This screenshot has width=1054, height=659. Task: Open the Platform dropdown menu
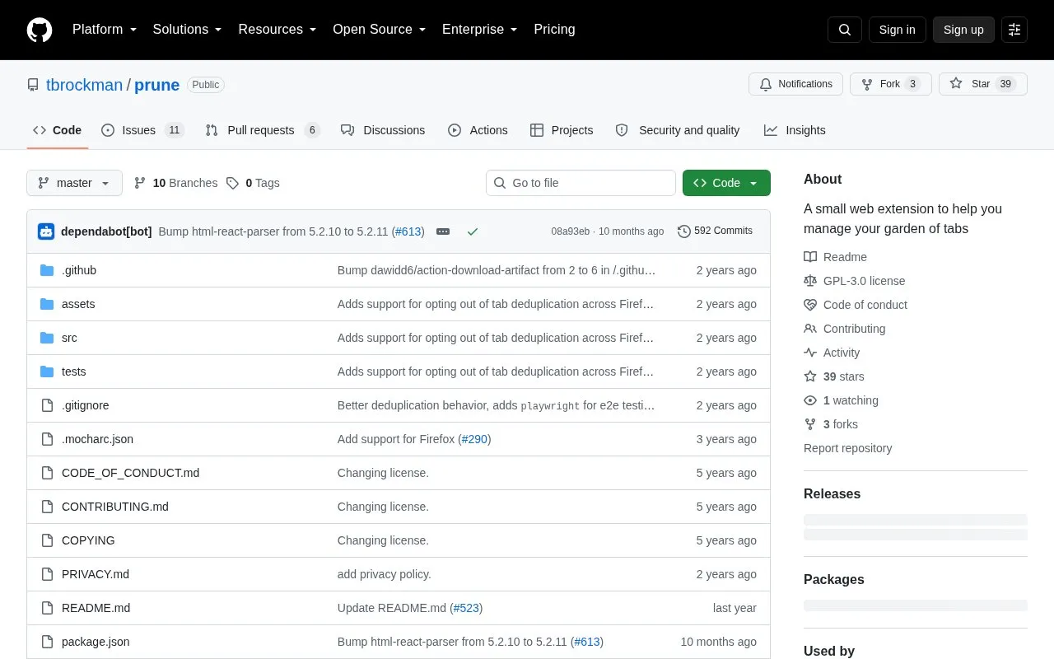tap(105, 30)
